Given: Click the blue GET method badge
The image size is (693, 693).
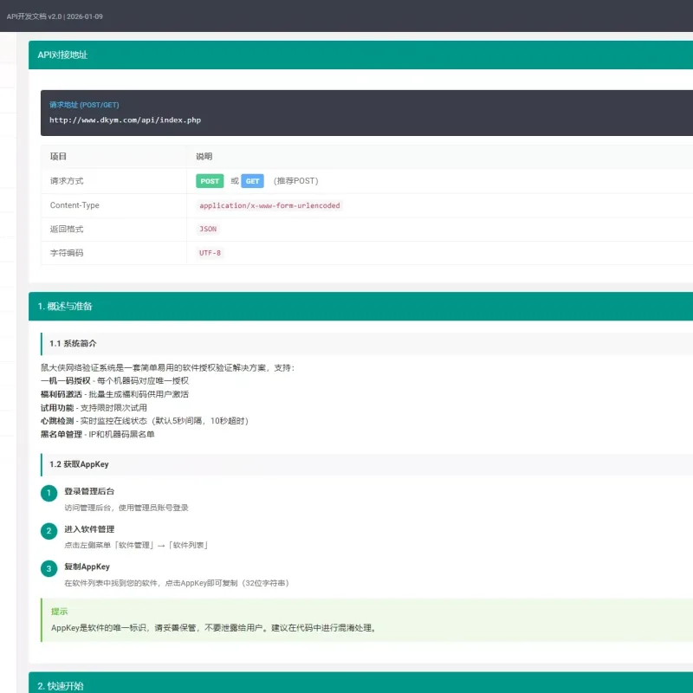Looking at the screenshot, I should (252, 181).
